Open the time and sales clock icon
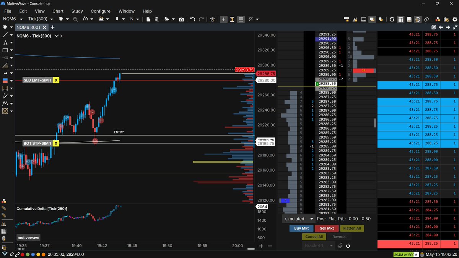Image resolution: width=459 pixels, height=258 pixels. (x=418, y=19)
